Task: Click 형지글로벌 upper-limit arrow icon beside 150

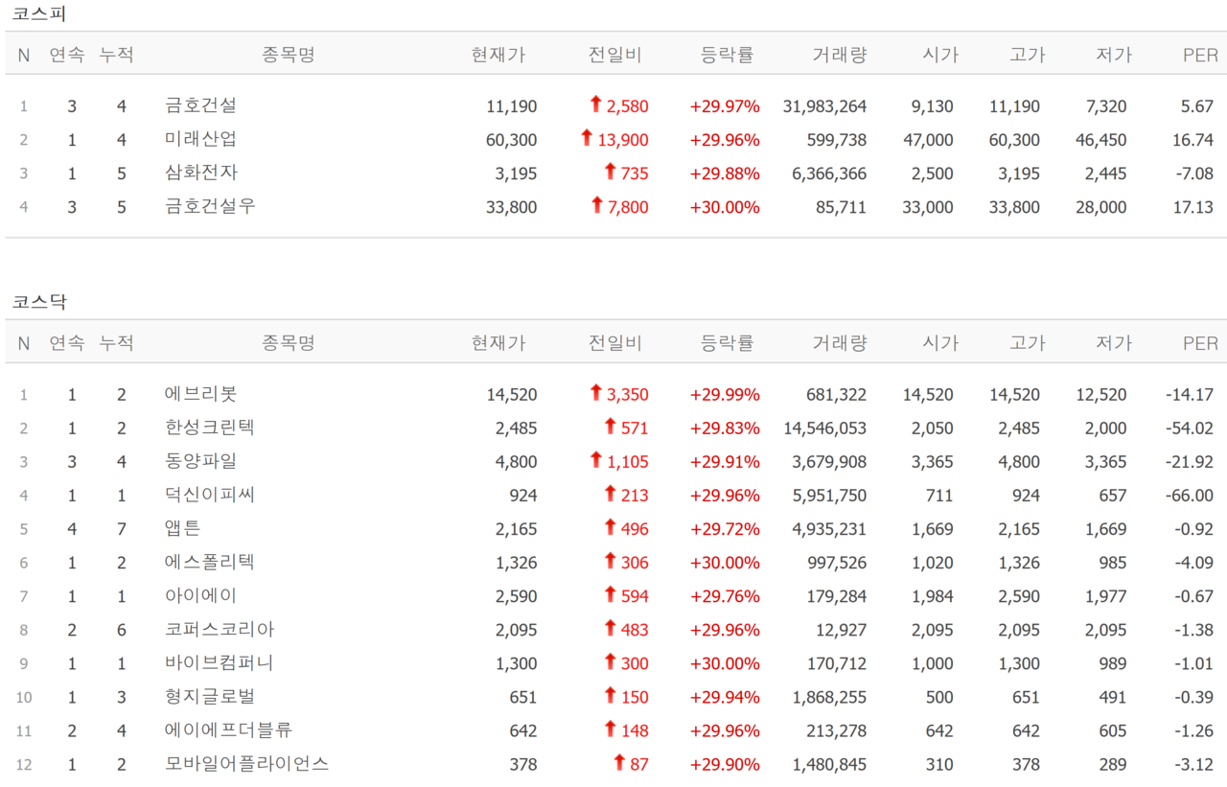Action: click(610, 694)
